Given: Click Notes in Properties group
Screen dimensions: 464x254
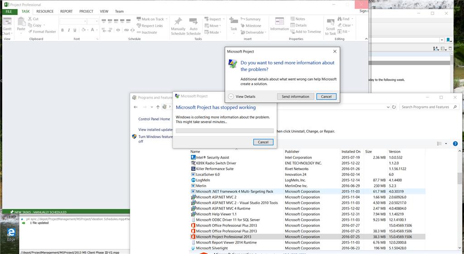Looking at the screenshot, I should [298, 19].
